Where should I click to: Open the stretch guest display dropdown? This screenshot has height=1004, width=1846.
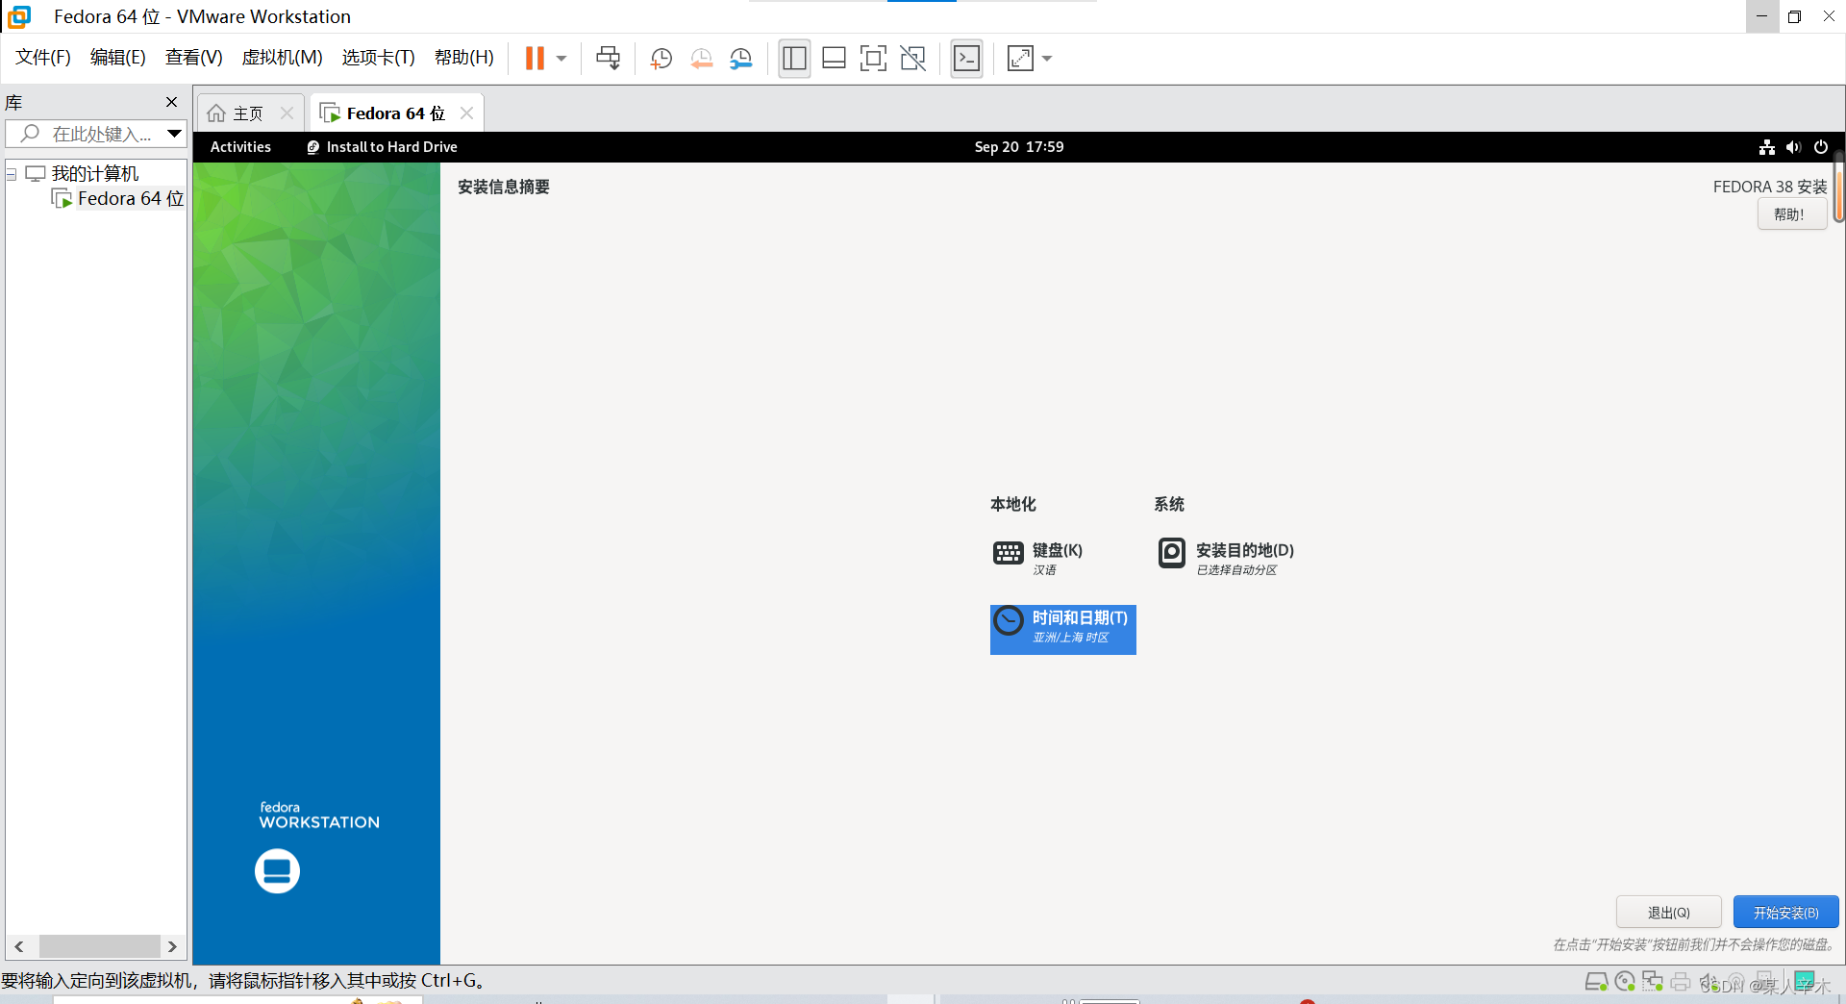coord(1046,59)
